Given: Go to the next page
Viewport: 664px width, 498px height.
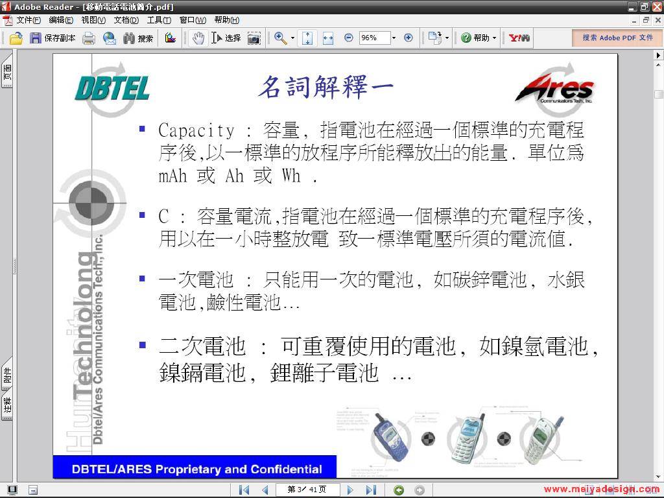Looking at the screenshot, I should click(x=350, y=490).
